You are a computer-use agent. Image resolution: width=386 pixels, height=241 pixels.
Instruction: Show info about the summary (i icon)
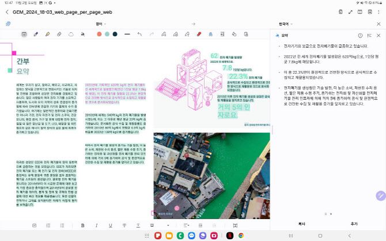point(360,36)
